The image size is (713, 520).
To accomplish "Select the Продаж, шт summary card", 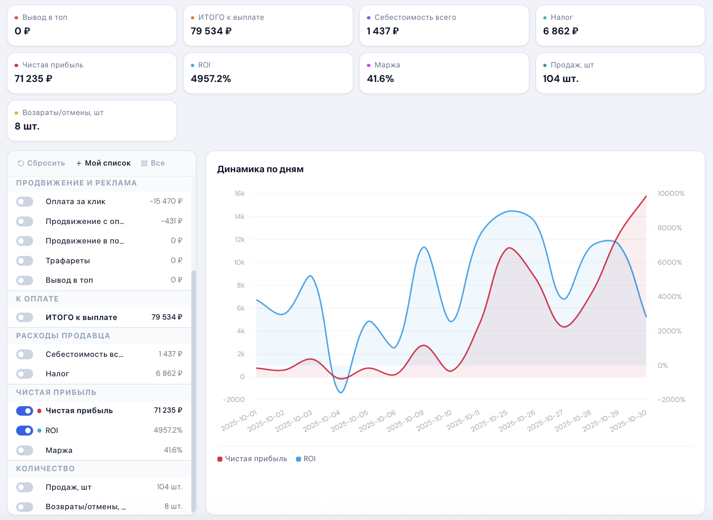I will coord(620,73).
